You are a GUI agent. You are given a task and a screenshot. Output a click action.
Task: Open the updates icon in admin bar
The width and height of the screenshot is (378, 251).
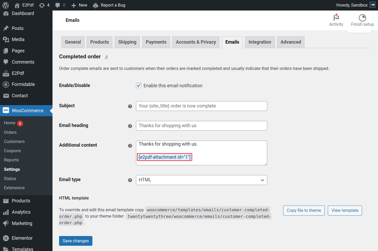point(42,5)
